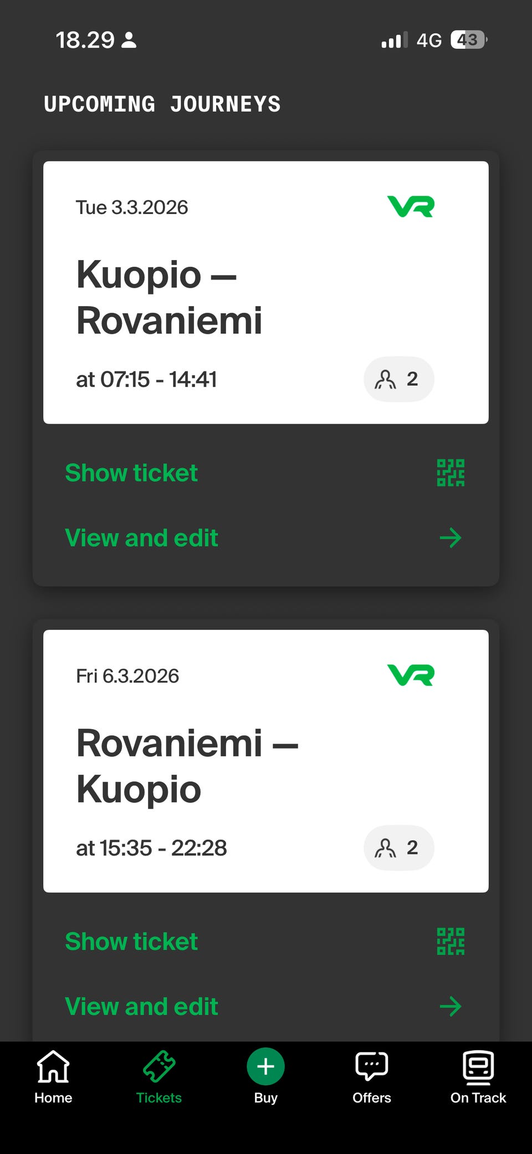
Task: Open Offers speech bubble icon
Action: [x=372, y=1066]
